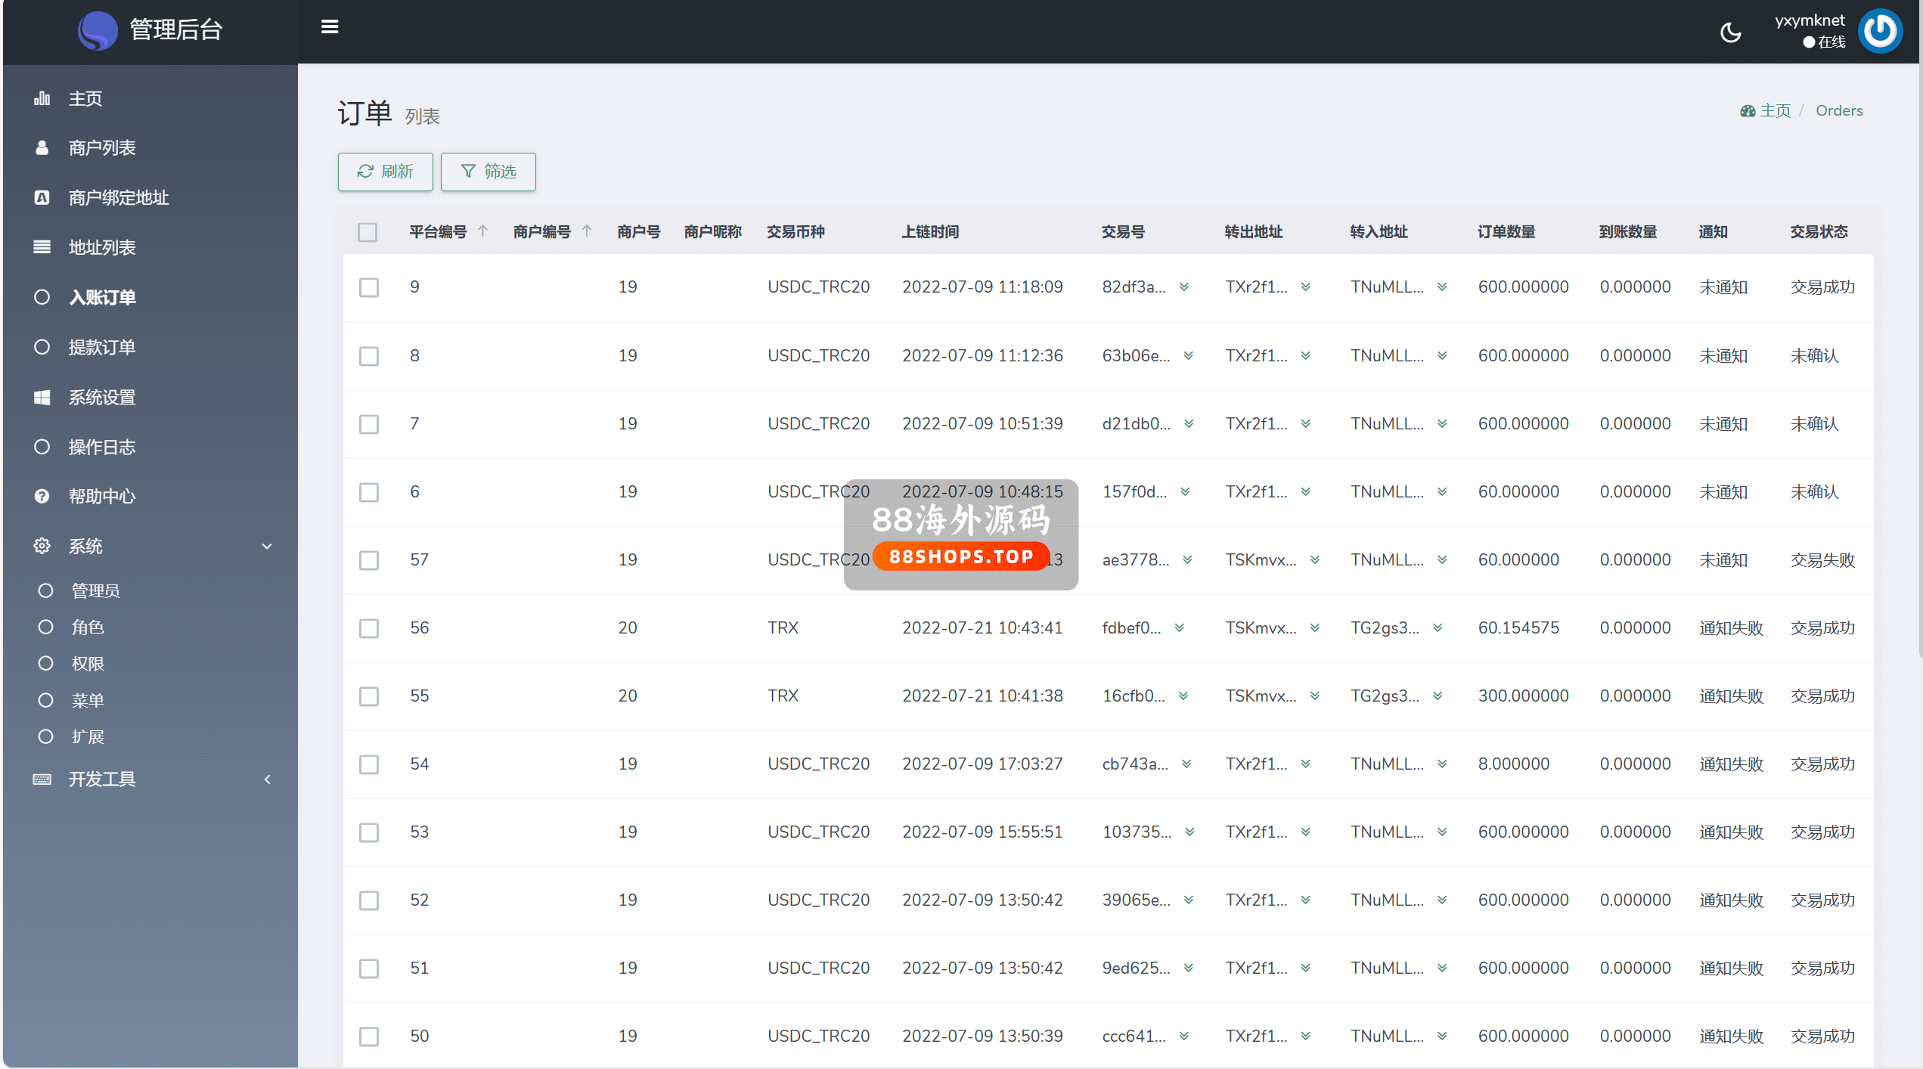Open the 提款订单 menu item
This screenshot has width=1923, height=1069.
[102, 347]
